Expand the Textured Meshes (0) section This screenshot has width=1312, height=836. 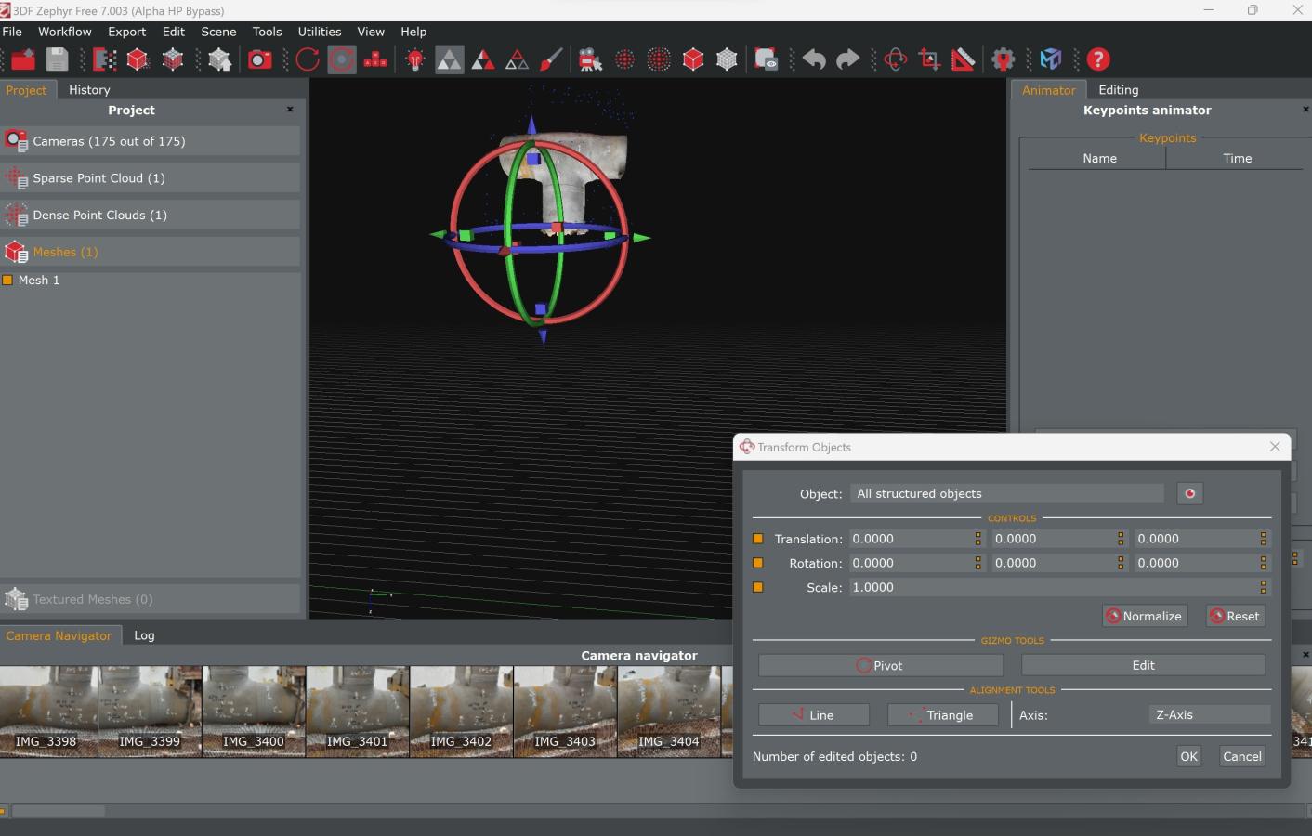pos(151,599)
